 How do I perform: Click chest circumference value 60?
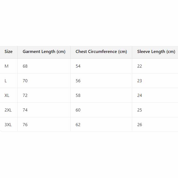[78, 110]
